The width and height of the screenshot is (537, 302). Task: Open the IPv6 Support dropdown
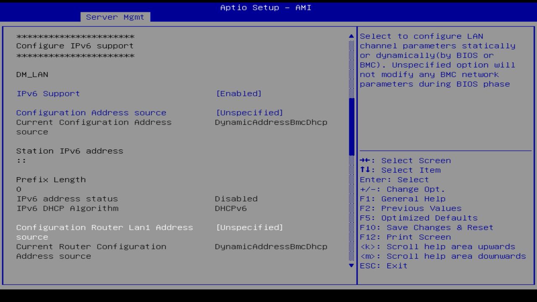point(239,93)
